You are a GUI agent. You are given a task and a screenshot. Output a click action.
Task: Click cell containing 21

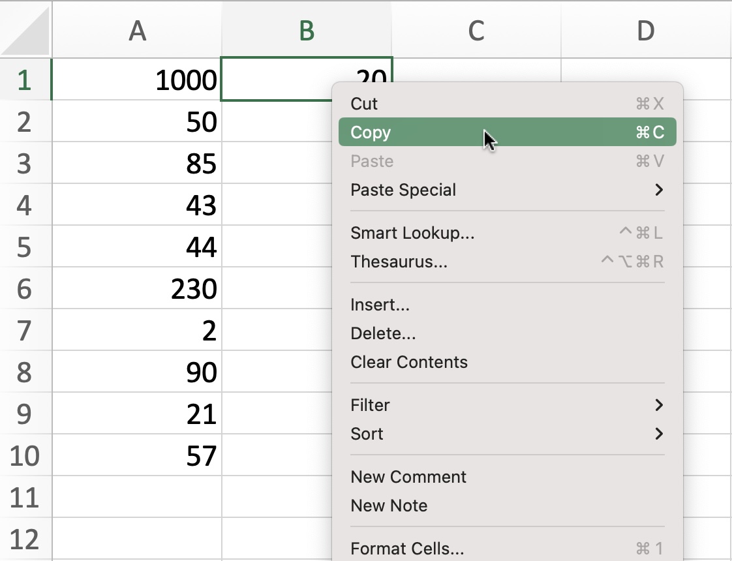click(x=137, y=414)
